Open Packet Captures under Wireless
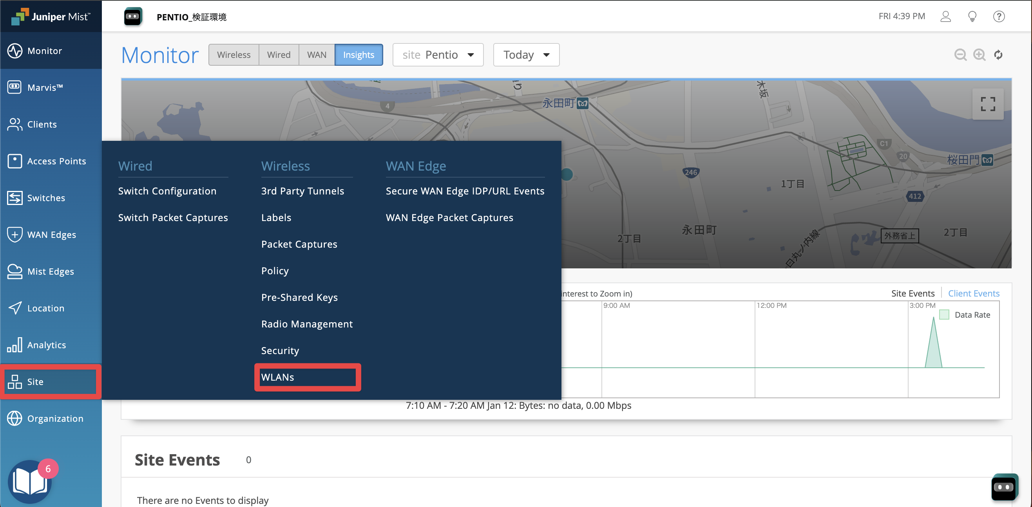 point(299,245)
